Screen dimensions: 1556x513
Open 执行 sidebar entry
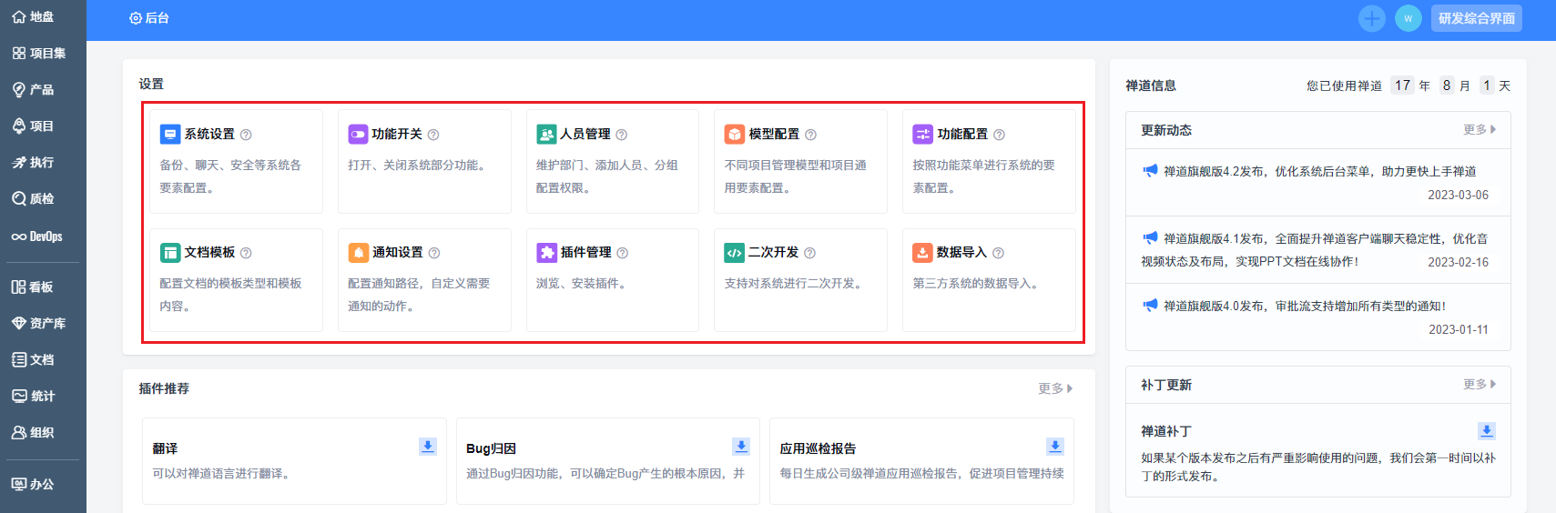coord(33,163)
